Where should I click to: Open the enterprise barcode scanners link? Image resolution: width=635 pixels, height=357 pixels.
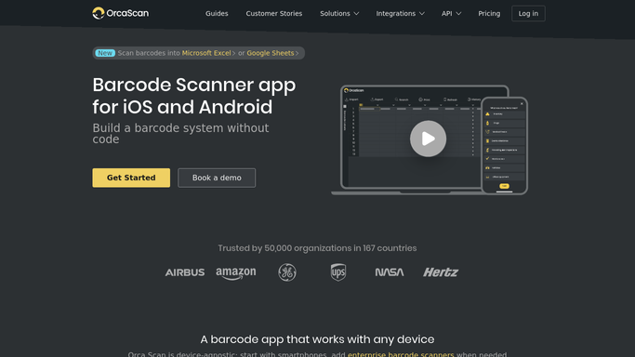[x=401, y=354]
